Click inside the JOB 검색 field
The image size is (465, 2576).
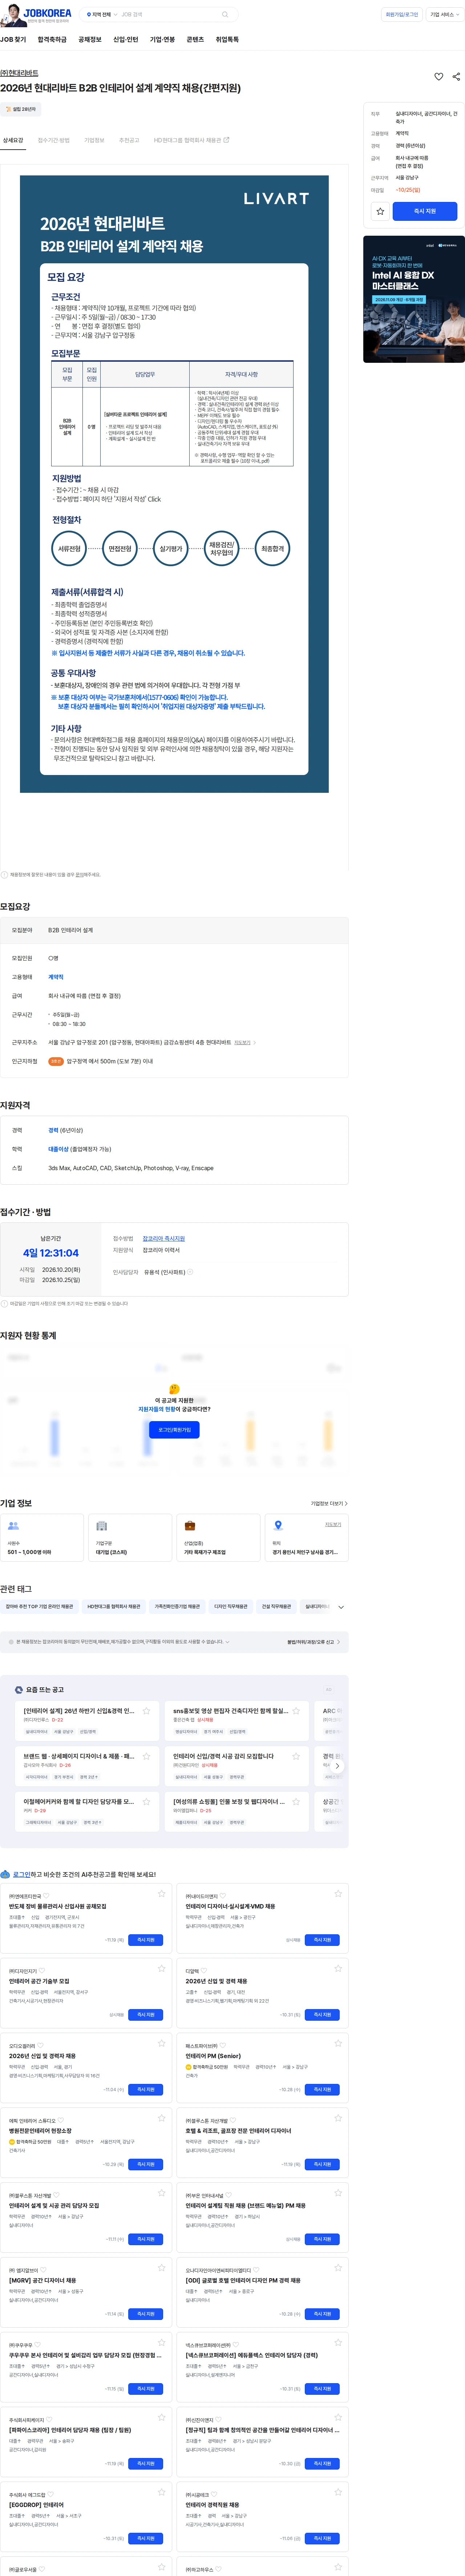[x=168, y=15]
